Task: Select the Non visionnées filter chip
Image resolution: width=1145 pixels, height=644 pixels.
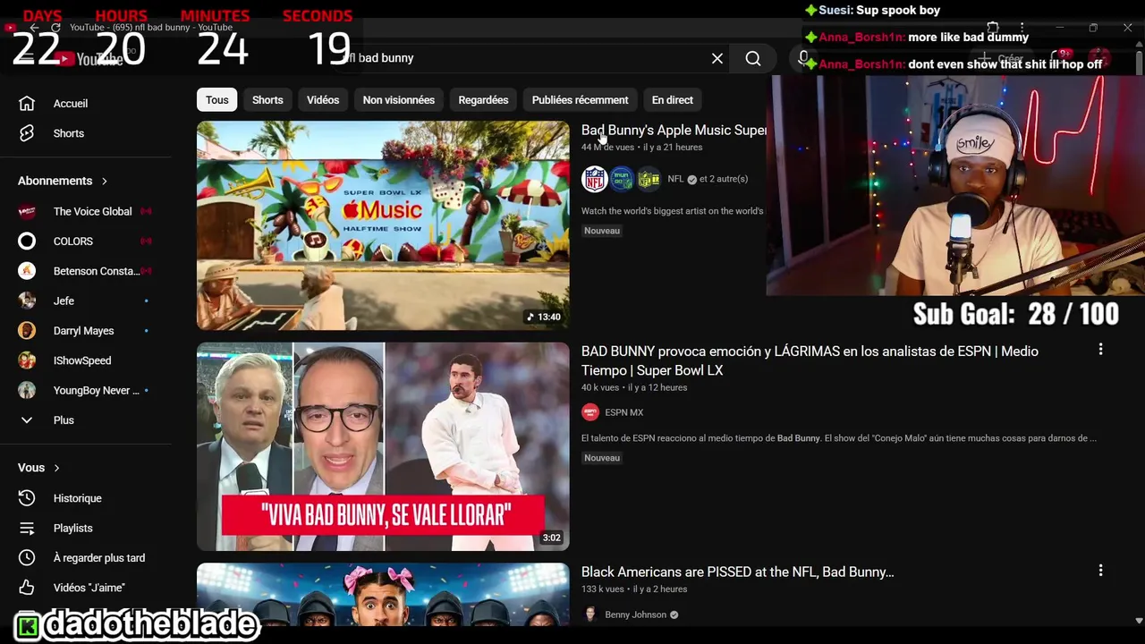Action: click(399, 100)
